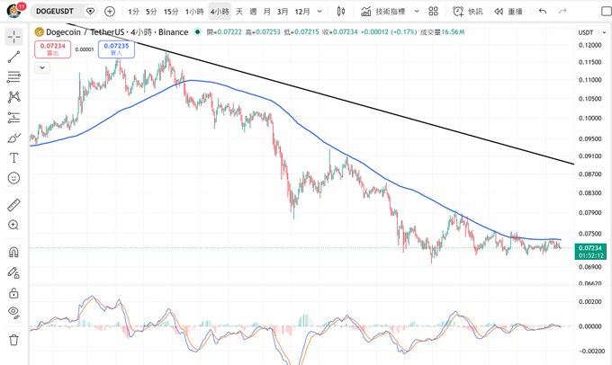Click the 0.07234 sell 賣出 button
The image size is (612, 365).
(53, 49)
